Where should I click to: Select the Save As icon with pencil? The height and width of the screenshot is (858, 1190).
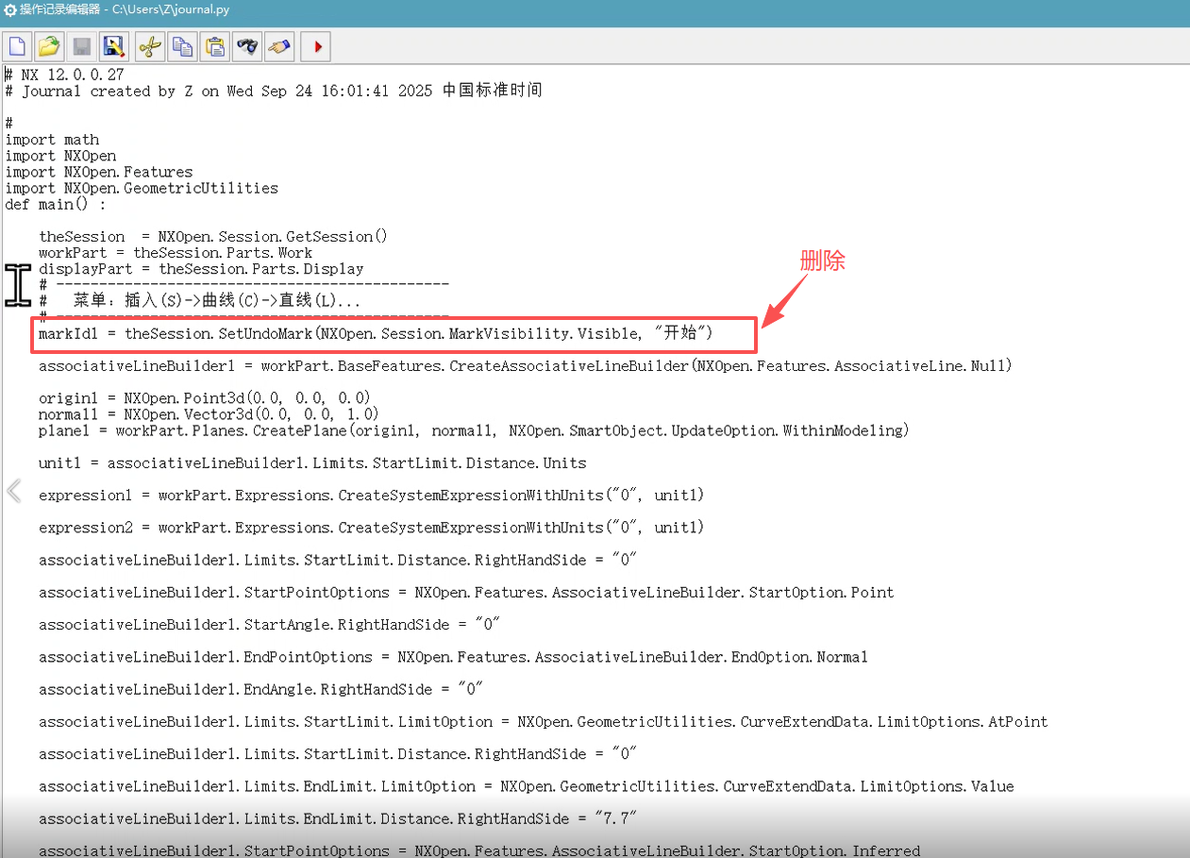(x=114, y=45)
